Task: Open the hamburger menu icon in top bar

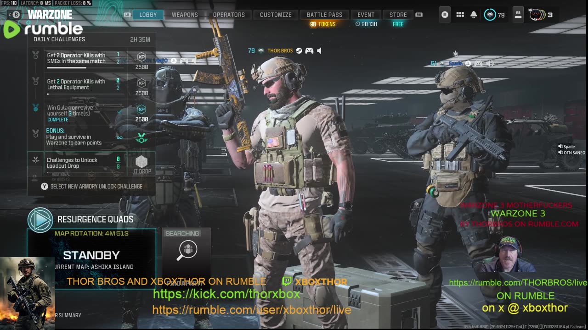Action: [x=445, y=15]
